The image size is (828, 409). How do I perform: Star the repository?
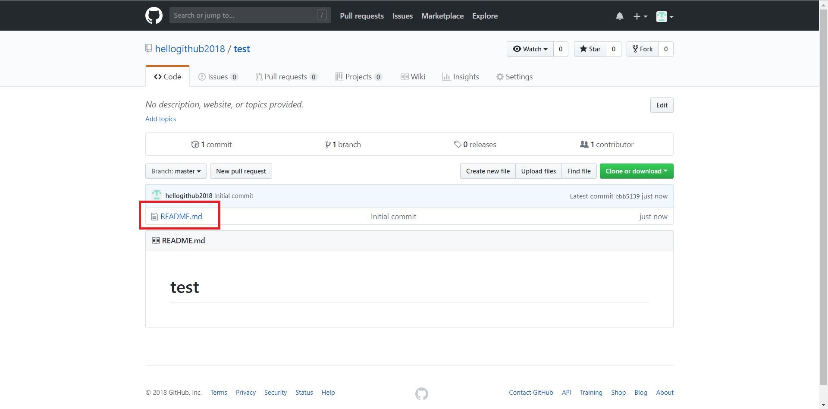pos(590,49)
